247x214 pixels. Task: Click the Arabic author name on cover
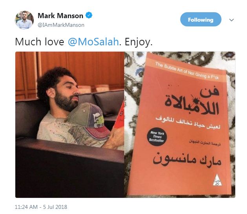pos(187,160)
